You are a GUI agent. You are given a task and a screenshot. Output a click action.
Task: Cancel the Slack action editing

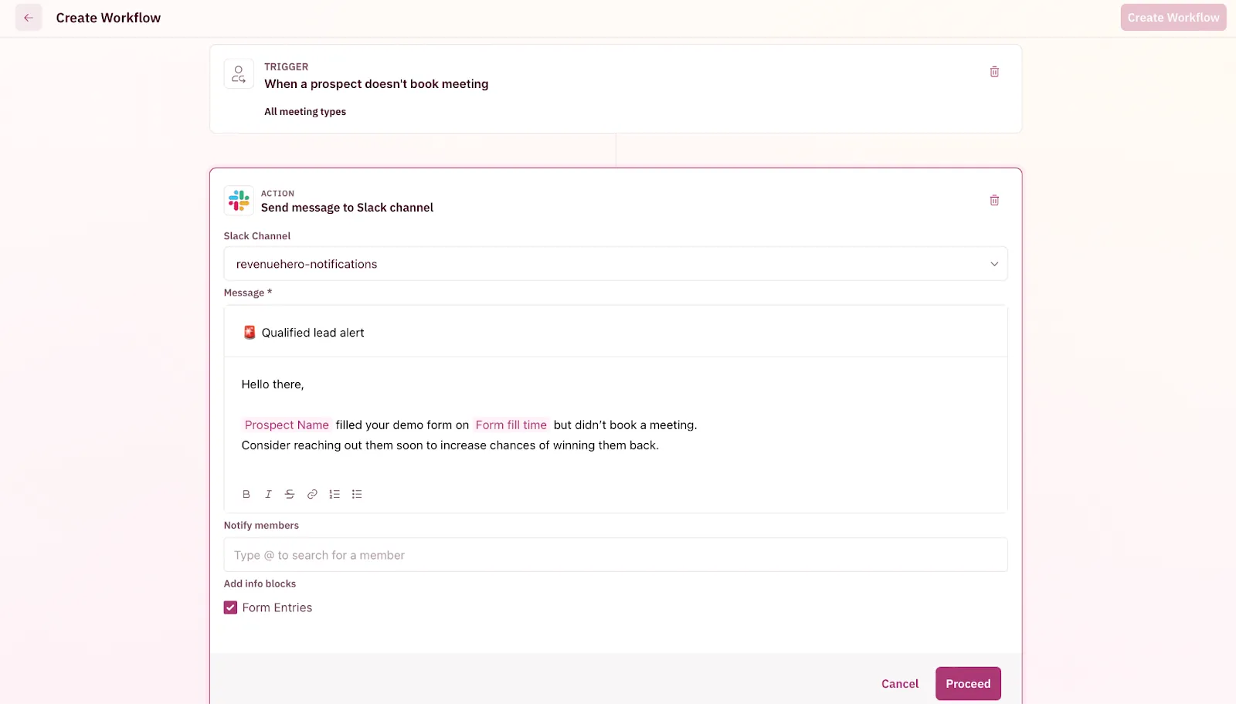[900, 684]
